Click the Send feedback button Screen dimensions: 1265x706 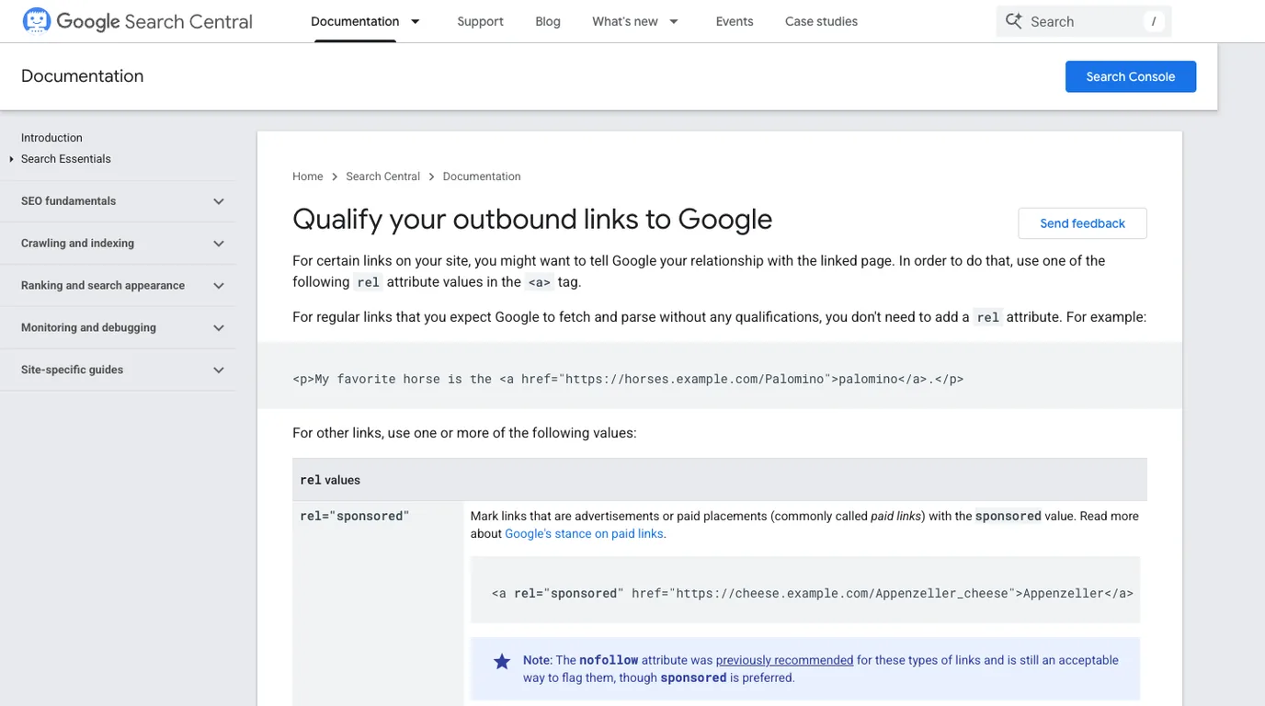click(x=1082, y=223)
